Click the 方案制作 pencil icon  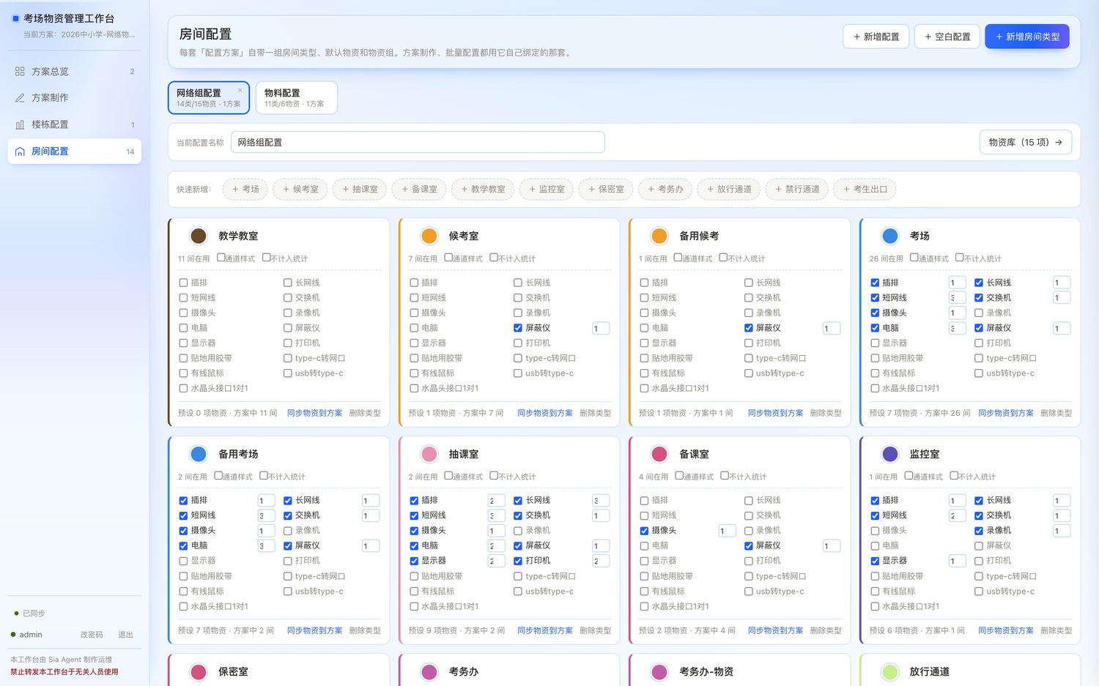click(20, 98)
